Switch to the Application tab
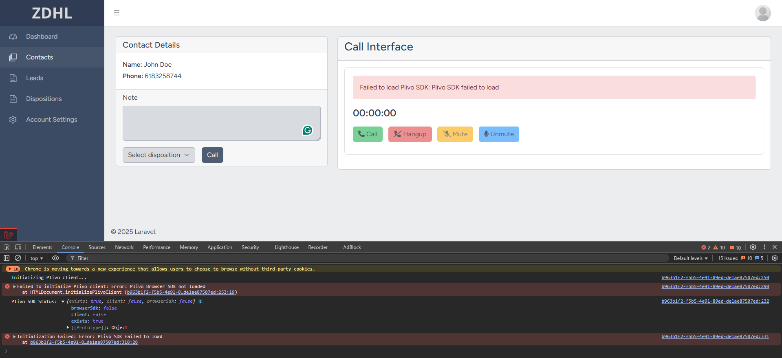Image resolution: width=782 pixels, height=358 pixels. click(220, 247)
